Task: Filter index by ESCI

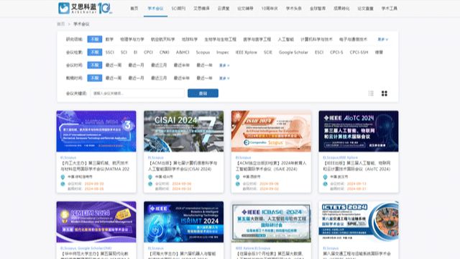Action: click(x=319, y=53)
